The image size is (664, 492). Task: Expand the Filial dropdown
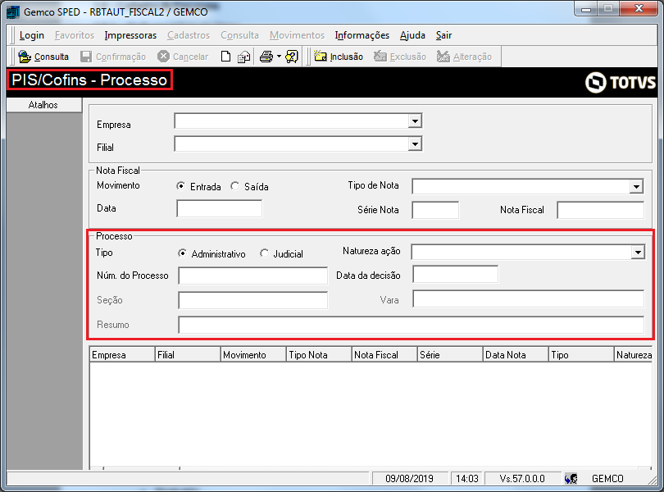(x=415, y=144)
